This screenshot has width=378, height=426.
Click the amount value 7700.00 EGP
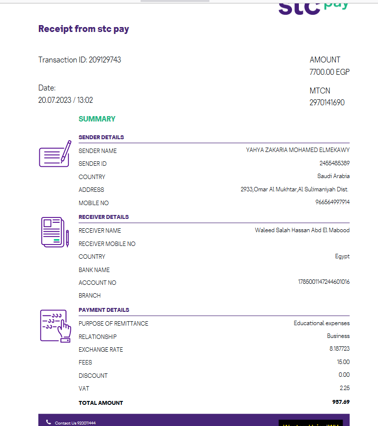pyautogui.click(x=329, y=72)
